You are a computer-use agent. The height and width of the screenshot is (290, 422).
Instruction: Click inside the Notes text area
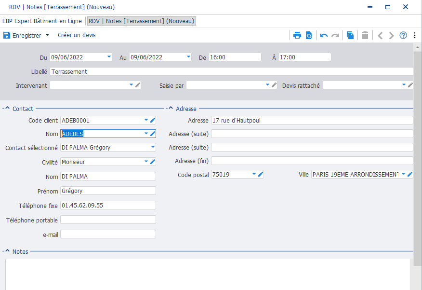point(208,274)
